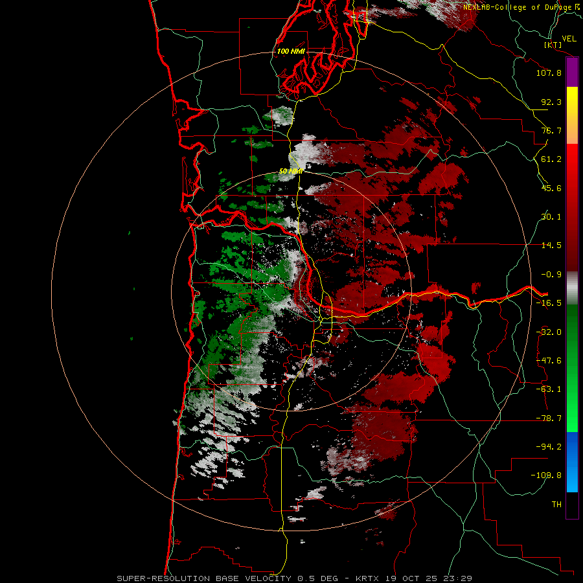Screen dimensions: 583x583
Task: Click the NEXLAB-College of DuPage label
Action: pos(518,7)
